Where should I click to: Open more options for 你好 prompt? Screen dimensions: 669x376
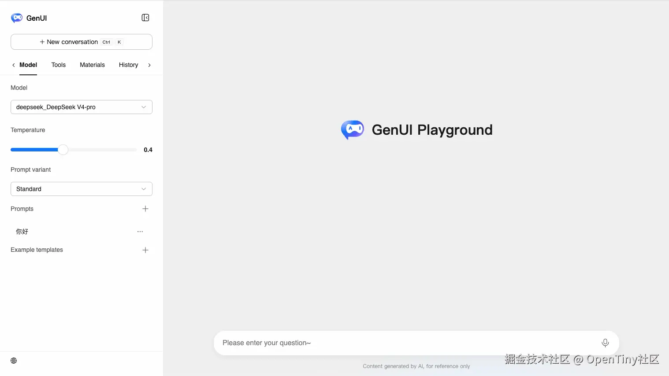140,232
